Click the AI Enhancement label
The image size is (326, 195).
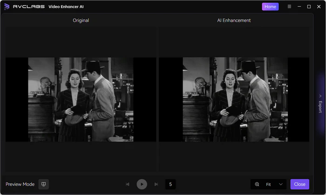pyautogui.click(x=234, y=20)
